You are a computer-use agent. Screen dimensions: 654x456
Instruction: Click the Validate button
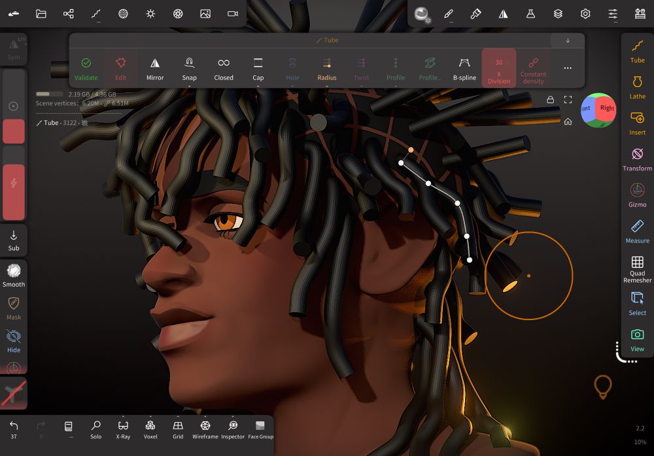tap(86, 69)
